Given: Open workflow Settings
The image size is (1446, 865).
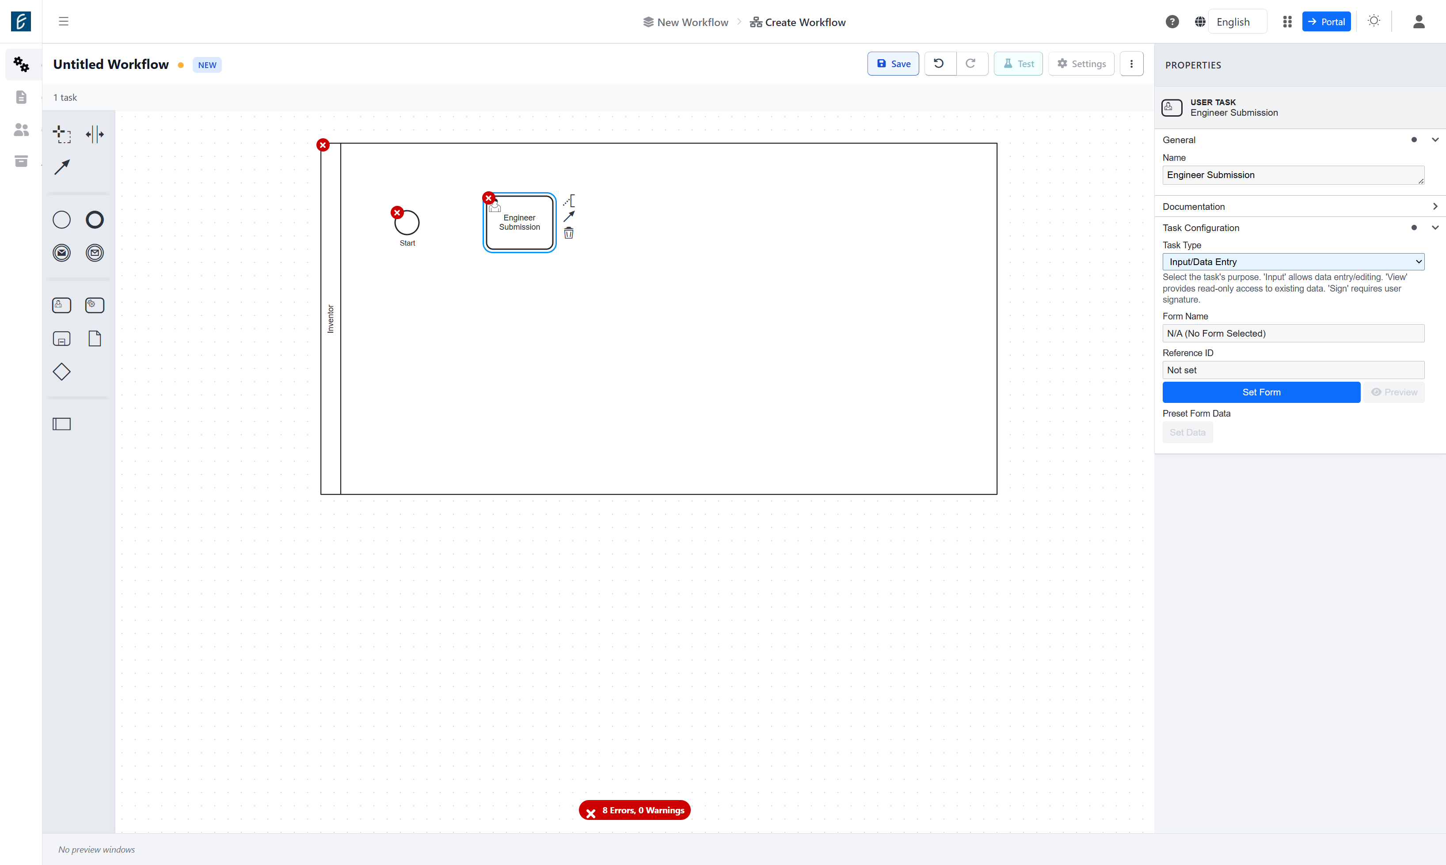Looking at the screenshot, I should coord(1081,64).
